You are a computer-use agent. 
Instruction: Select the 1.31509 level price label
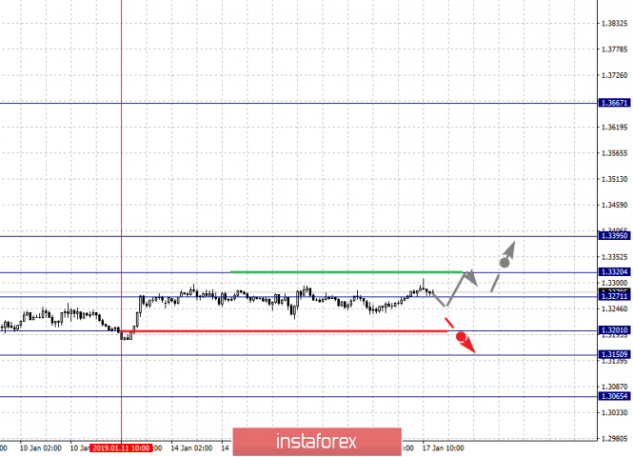(x=614, y=354)
